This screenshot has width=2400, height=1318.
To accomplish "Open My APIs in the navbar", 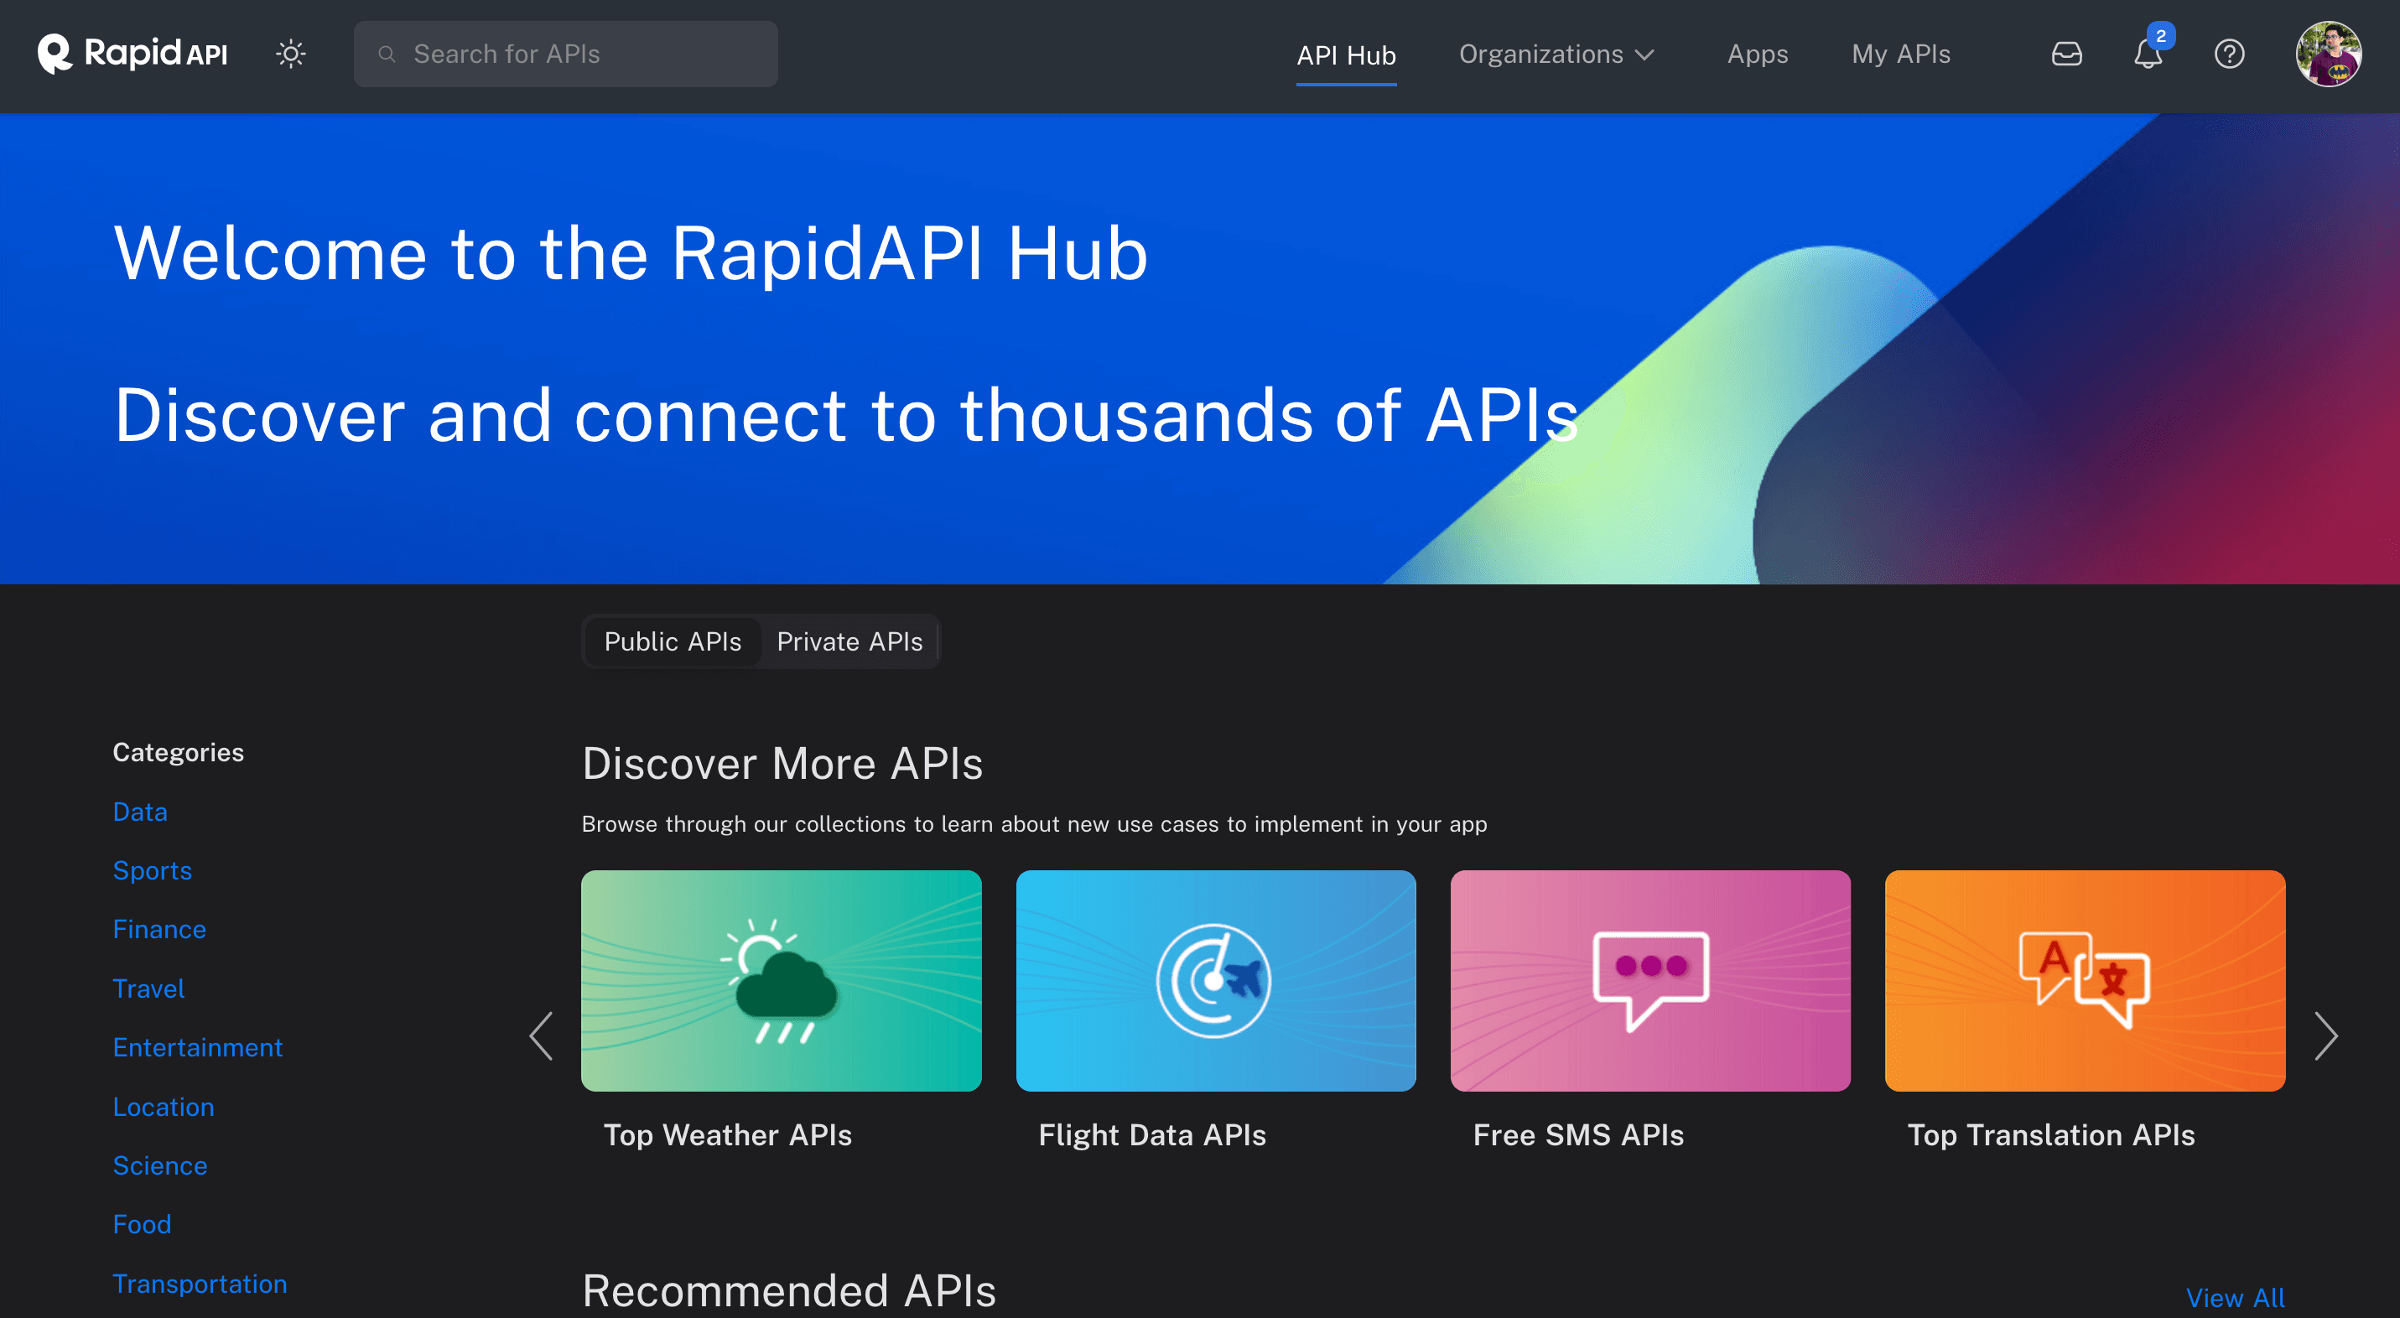I will point(1900,54).
